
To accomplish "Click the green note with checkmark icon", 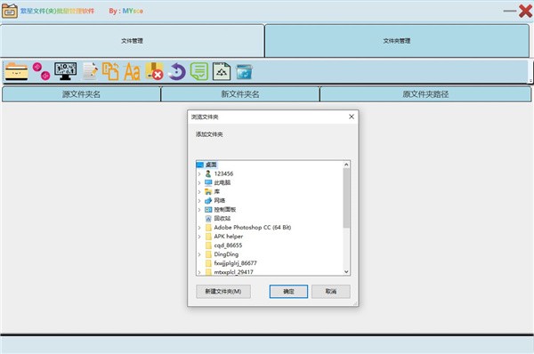I will 199,71.
